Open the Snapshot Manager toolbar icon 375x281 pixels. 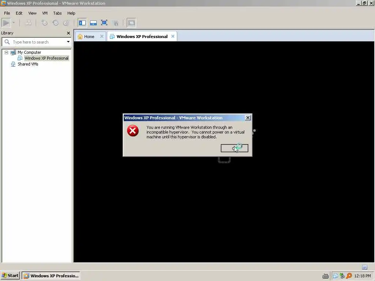pos(66,23)
